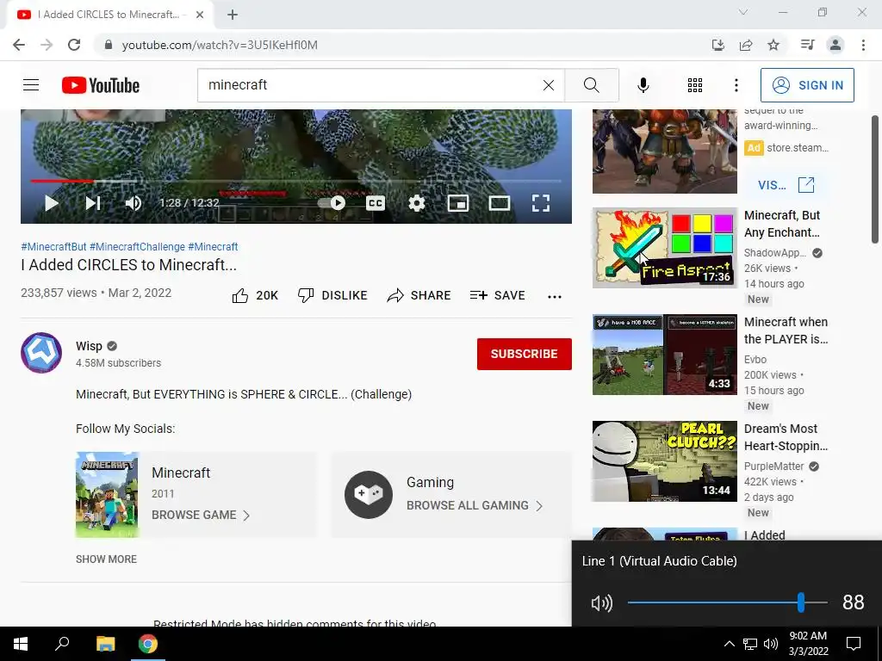Play the video
This screenshot has width=882, height=661.
[x=51, y=203]
